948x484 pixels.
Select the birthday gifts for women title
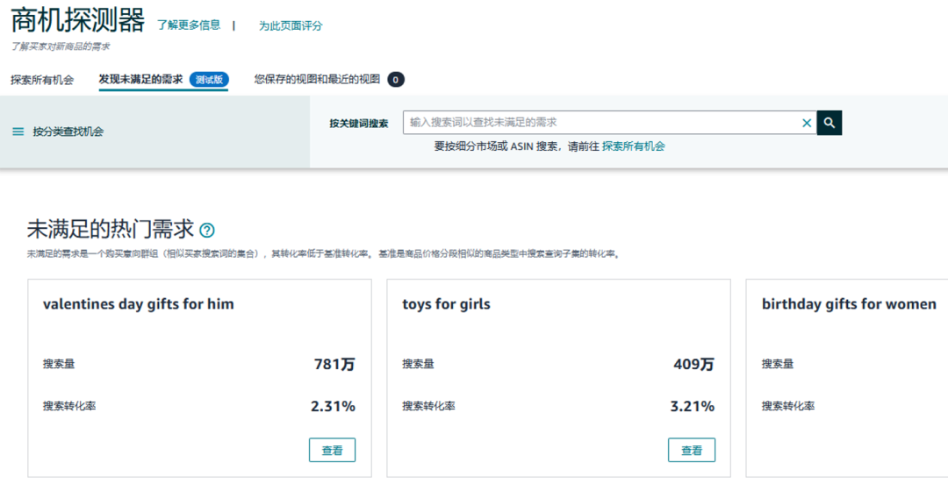(x=849, y=304)
